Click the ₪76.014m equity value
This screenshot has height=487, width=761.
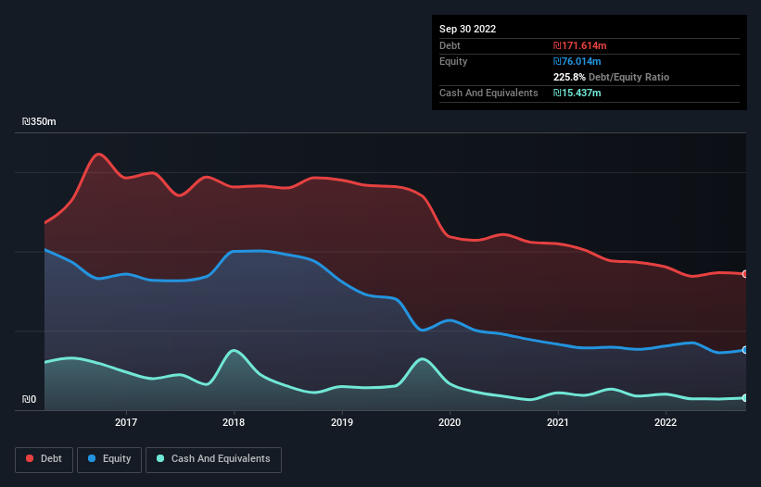(577, 61)
